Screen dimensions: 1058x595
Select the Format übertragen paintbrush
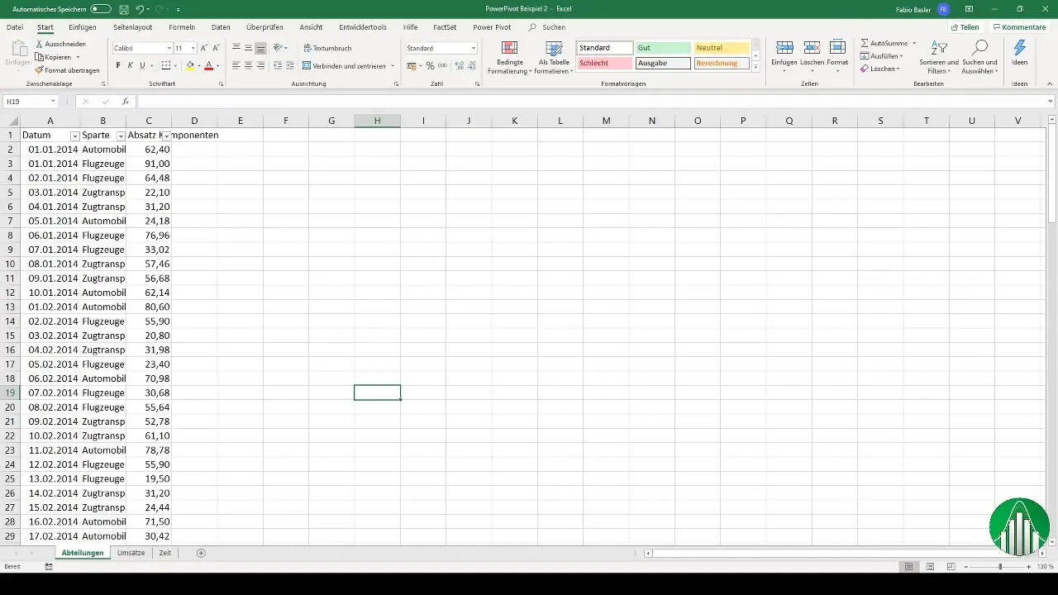coord(40,70)
